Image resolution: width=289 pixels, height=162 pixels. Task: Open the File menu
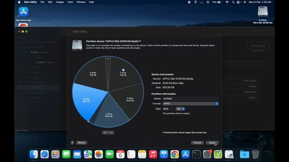click(42, 2)
